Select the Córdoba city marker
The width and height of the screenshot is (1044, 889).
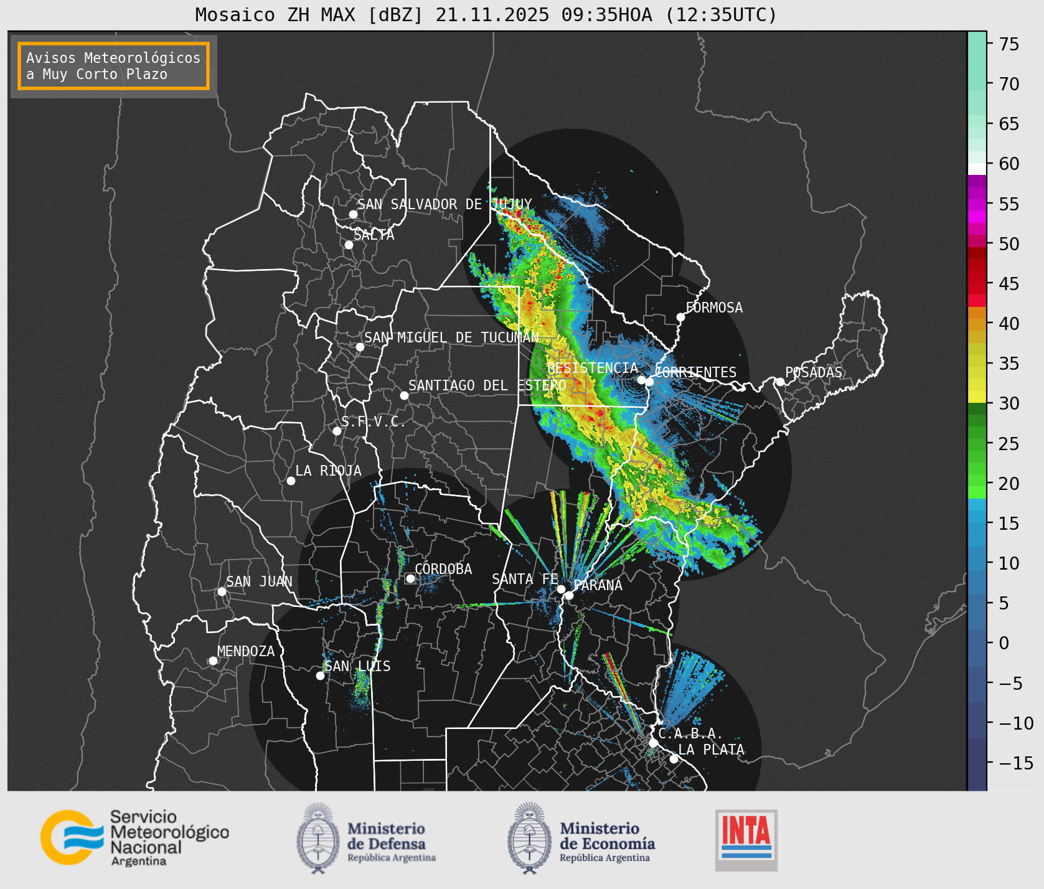click(x=410, y=578)
